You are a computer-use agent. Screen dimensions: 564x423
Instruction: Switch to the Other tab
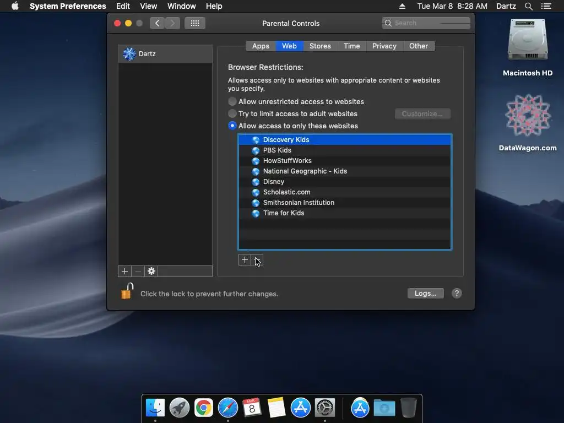(x=419, y=46)
